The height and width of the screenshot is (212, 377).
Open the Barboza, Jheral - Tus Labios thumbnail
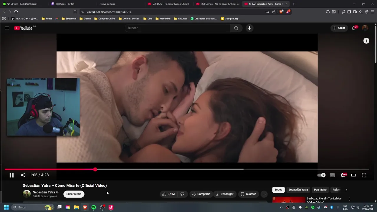point(289,200)
